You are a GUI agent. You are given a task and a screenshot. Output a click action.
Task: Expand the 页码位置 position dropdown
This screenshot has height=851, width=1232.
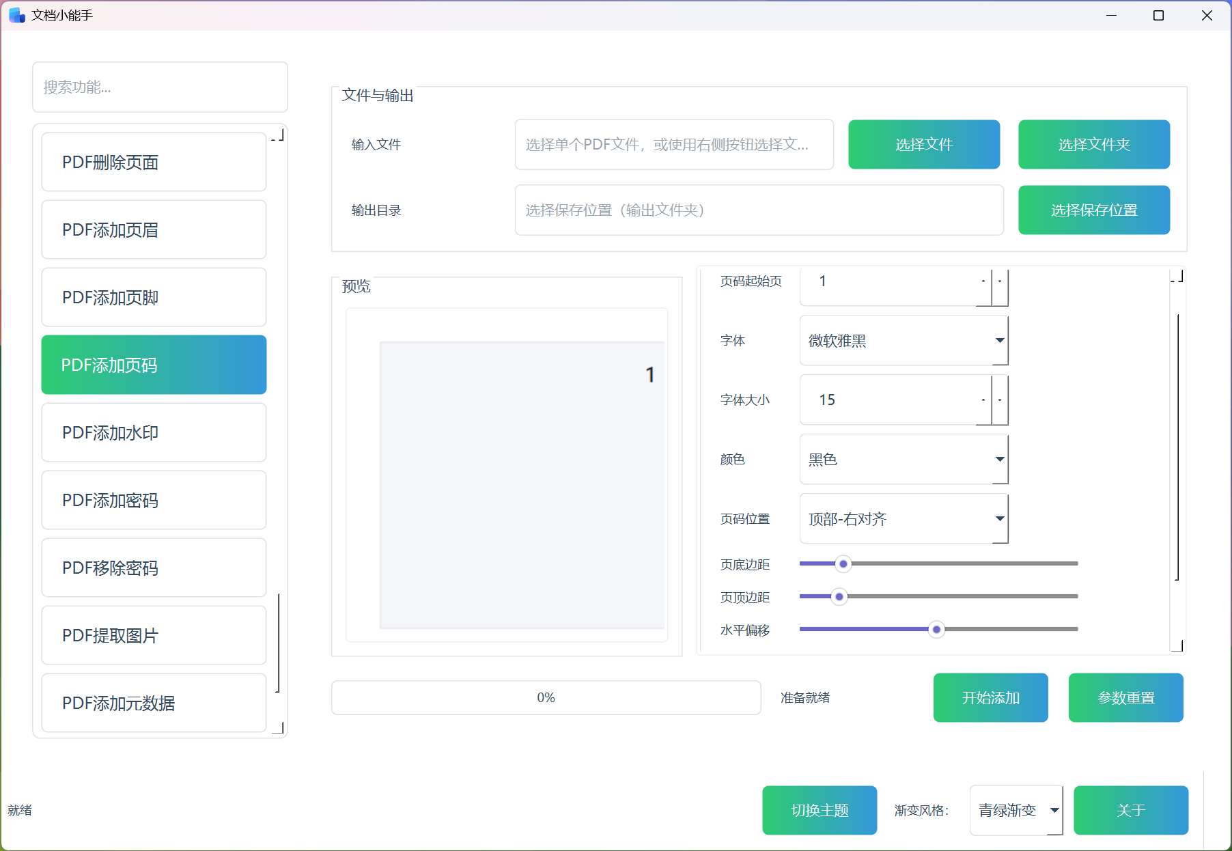(998, 519)
